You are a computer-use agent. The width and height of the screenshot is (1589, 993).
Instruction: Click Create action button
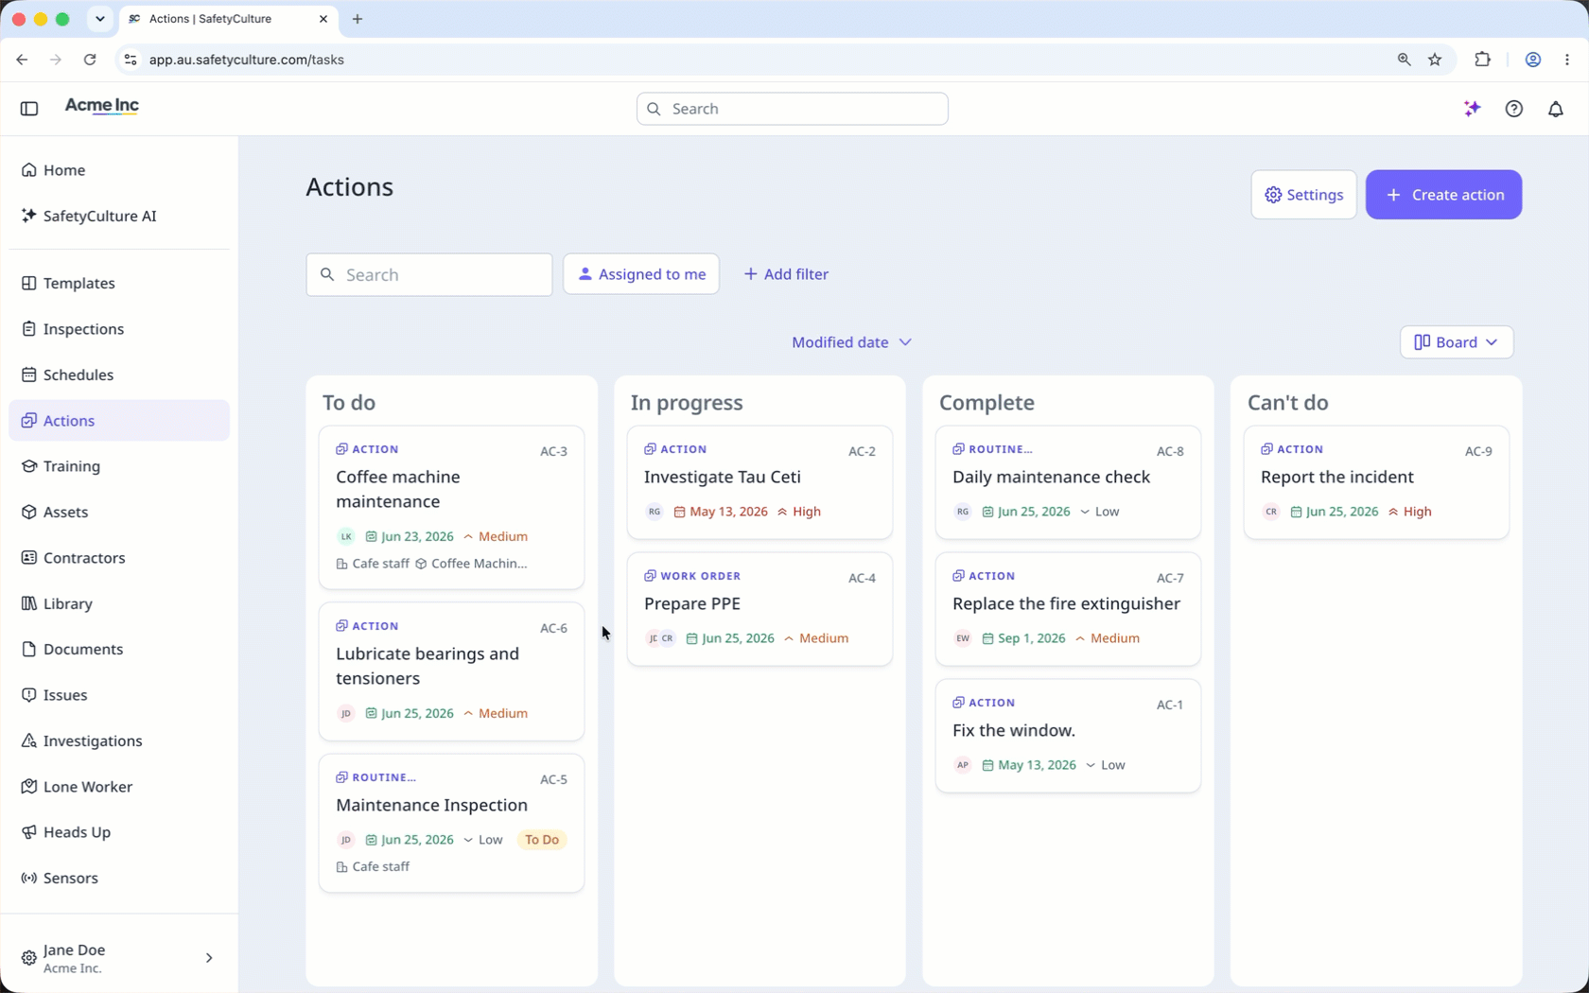1443,195
